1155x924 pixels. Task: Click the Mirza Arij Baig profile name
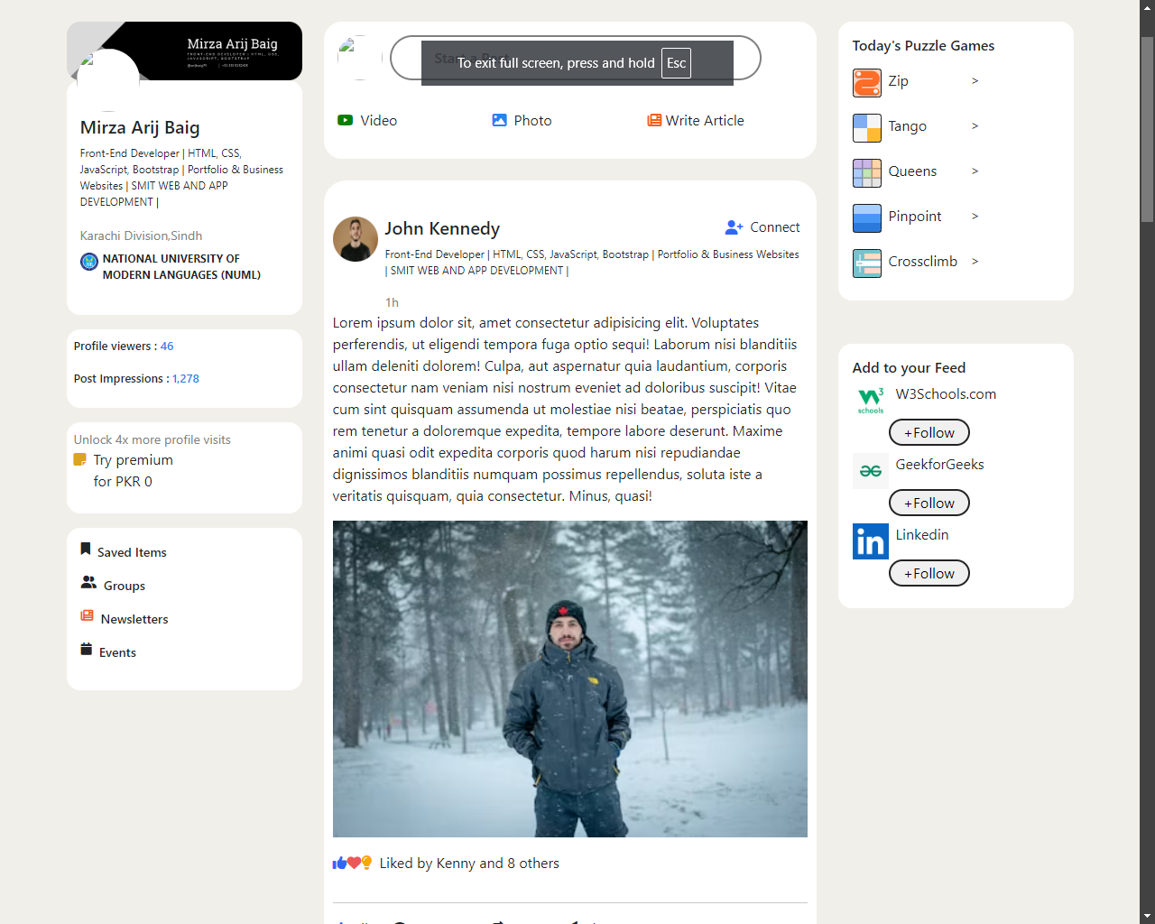[140, 127]
